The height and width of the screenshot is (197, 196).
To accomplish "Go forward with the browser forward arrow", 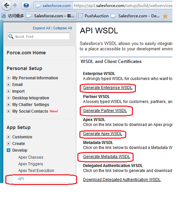I will 15,5.
